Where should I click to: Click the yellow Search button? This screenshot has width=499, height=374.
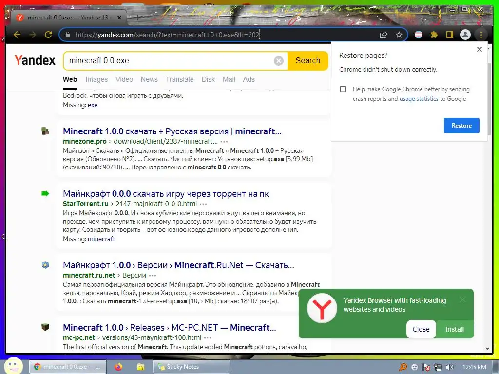click(308, 60)
